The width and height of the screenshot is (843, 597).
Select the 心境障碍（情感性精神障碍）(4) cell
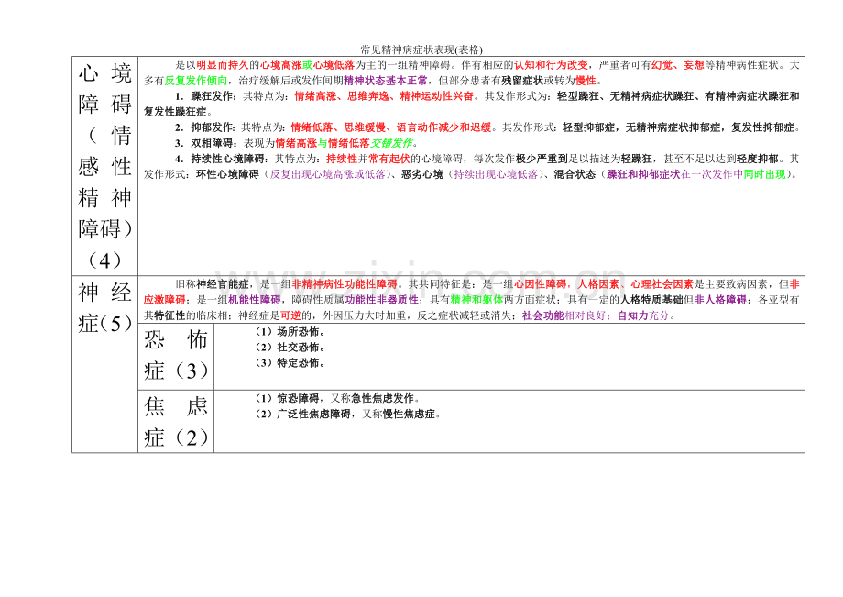pyautogui.click(x=104, y=166)
